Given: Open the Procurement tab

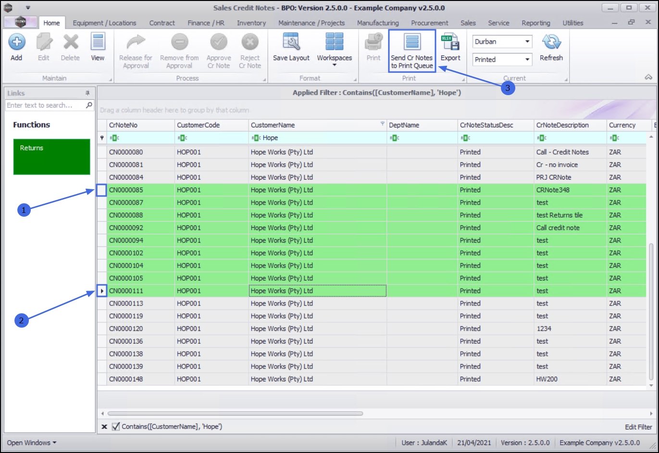Looking at the screenshot, I should point(430,23).
